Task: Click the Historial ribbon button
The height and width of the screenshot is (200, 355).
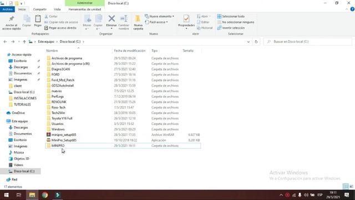Action: pos(205,28)
